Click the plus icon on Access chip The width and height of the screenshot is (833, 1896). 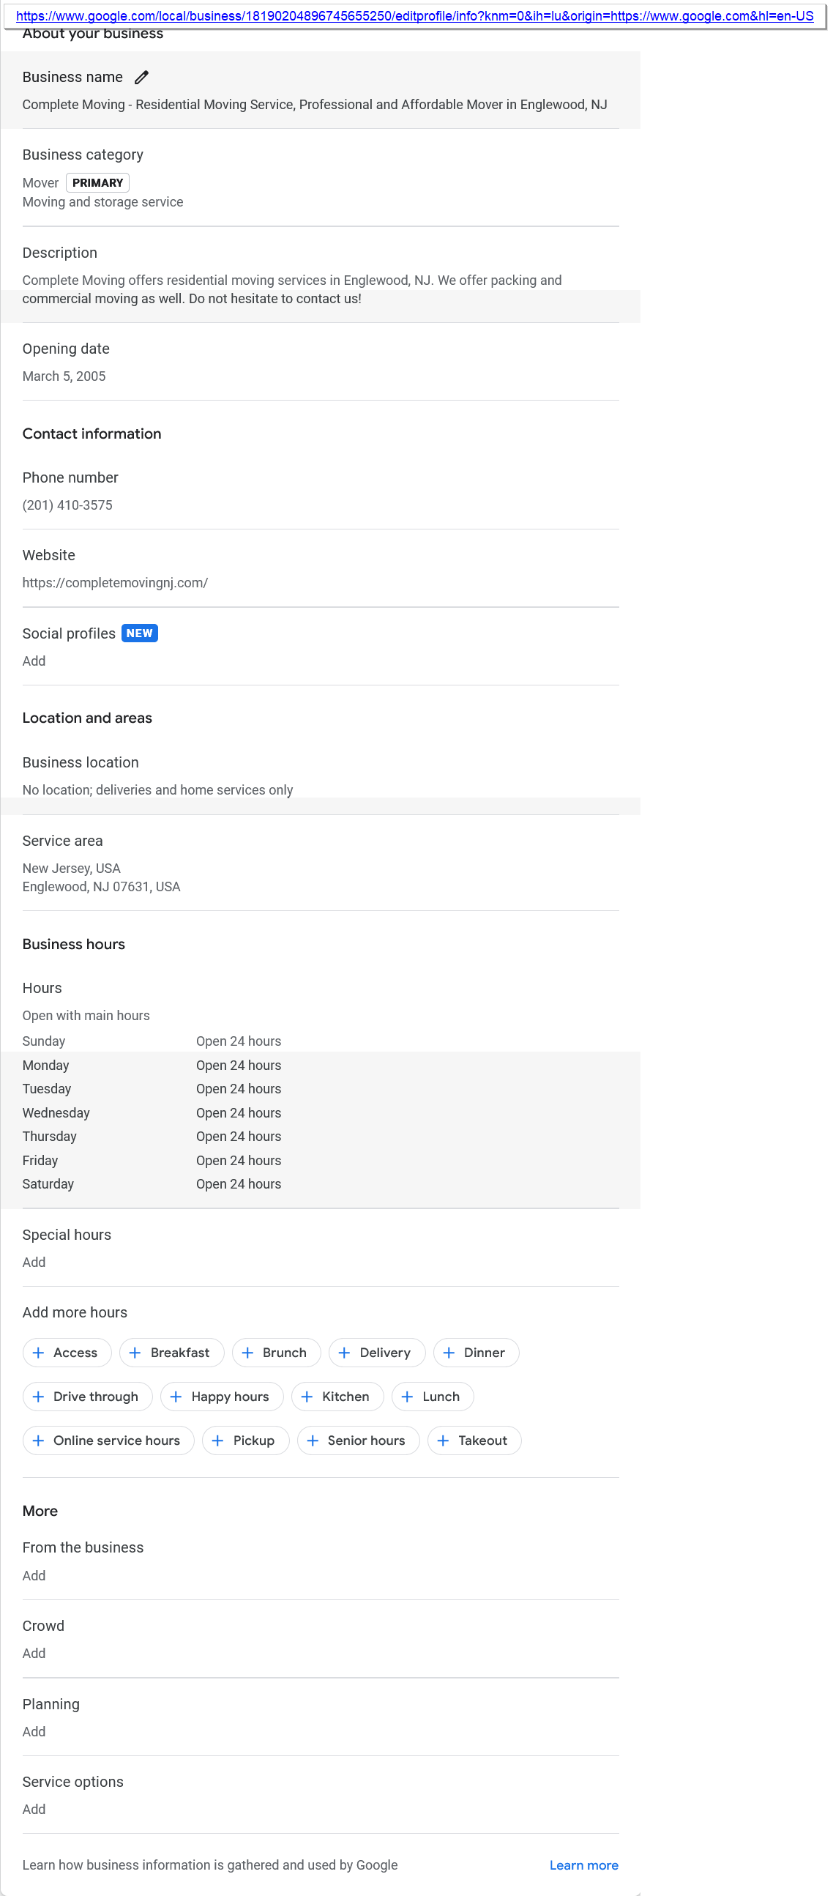pos(39,1353)
